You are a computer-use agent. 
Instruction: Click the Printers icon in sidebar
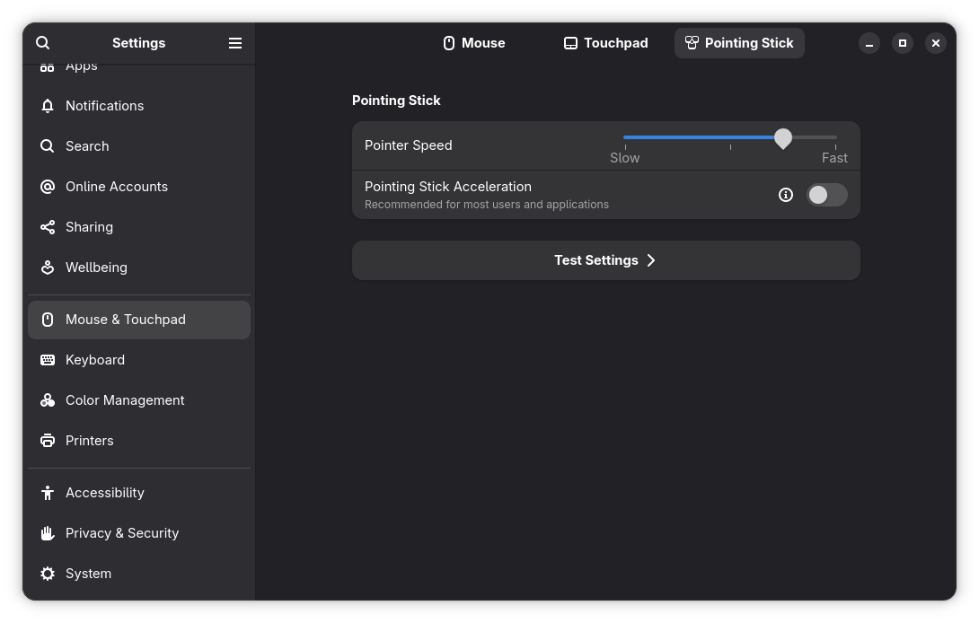pyautogui.click(x=48, y=441)
